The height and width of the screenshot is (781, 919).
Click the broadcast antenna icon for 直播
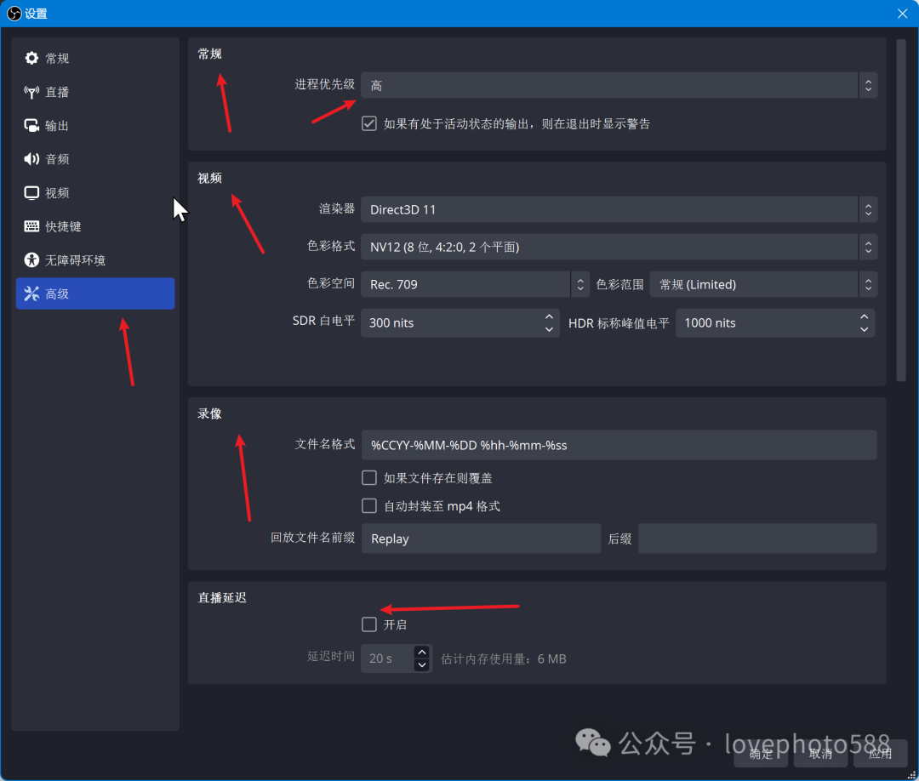coord(31,92)
